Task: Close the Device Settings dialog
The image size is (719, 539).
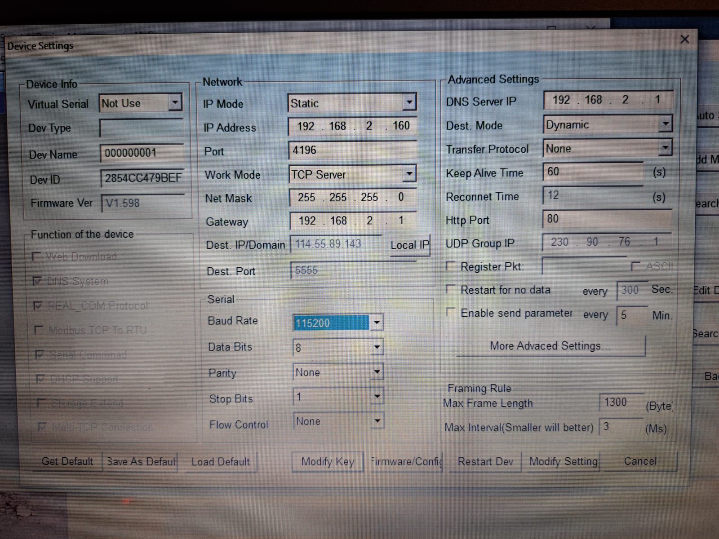Action: (684, 40)
